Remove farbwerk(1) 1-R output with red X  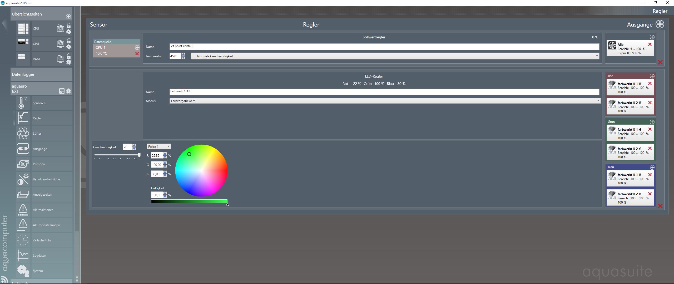point(650,83)
